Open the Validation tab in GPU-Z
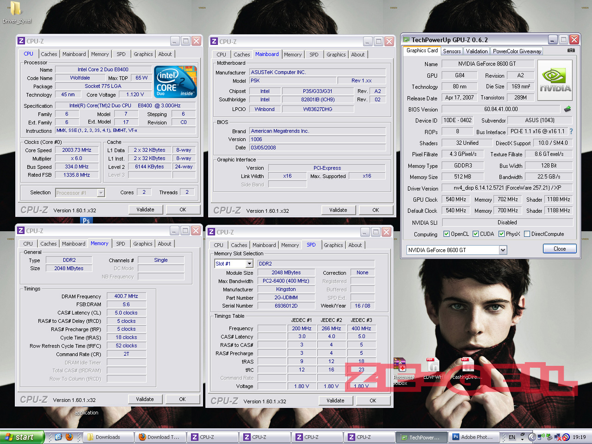Image resolution: width=592 pixels, height=444 pixels. [x=477, y=51]
